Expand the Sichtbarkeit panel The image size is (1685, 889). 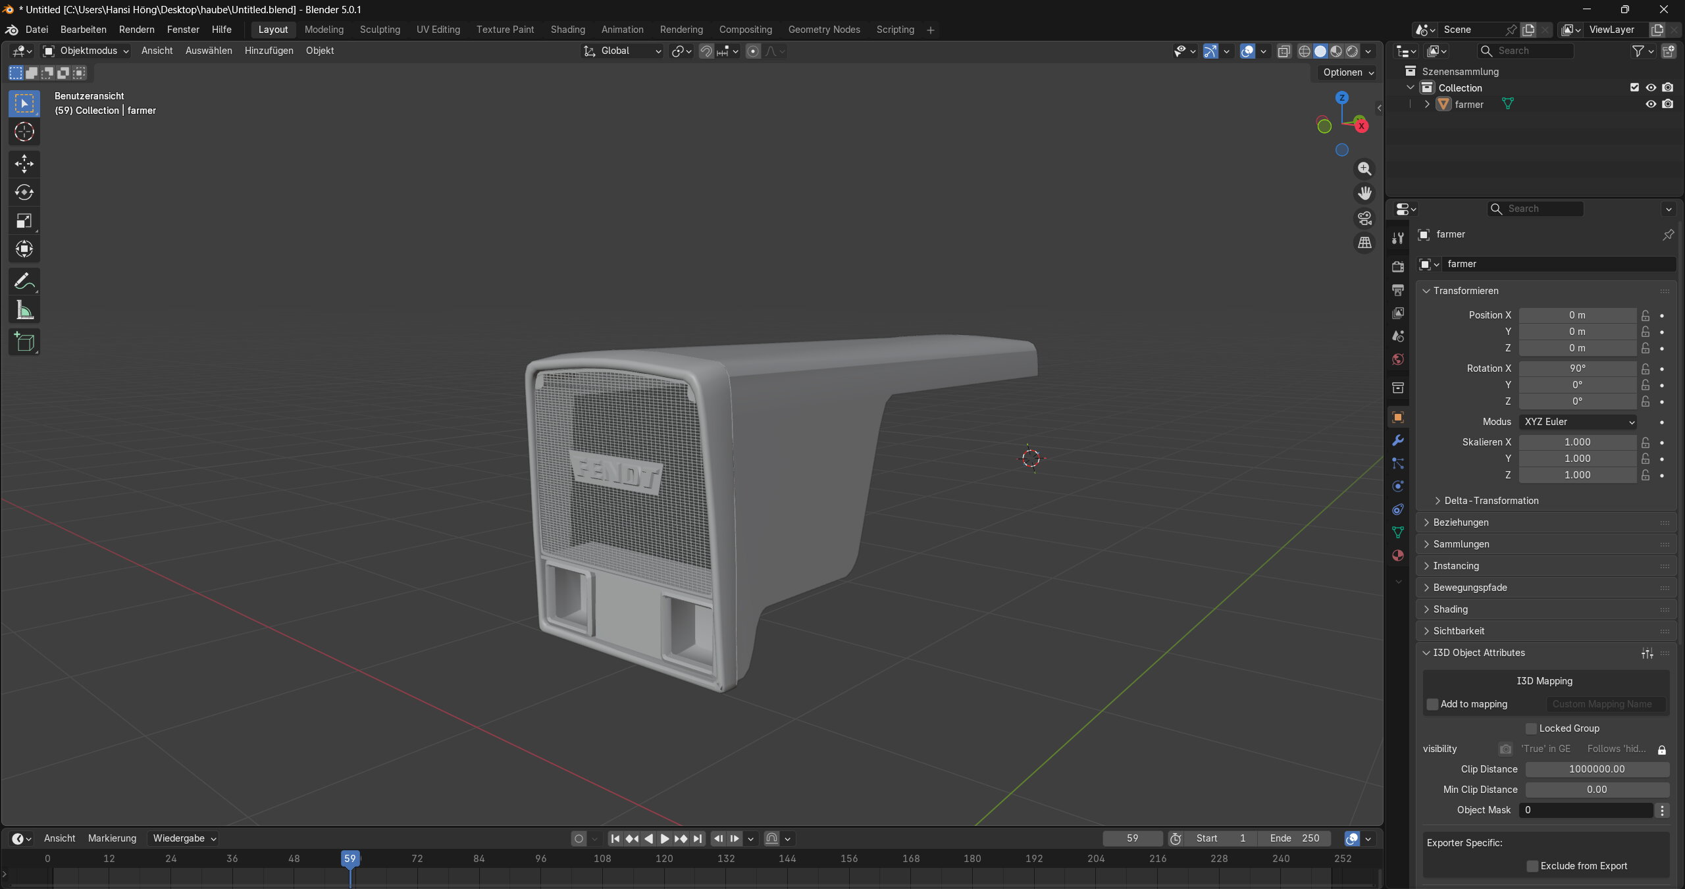click(x=1459, y=631)
